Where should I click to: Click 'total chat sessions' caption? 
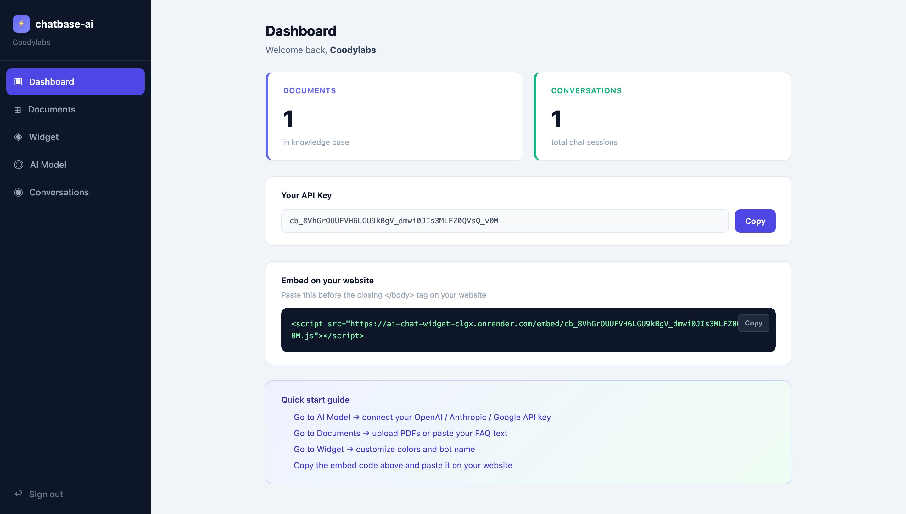(584, 142)
